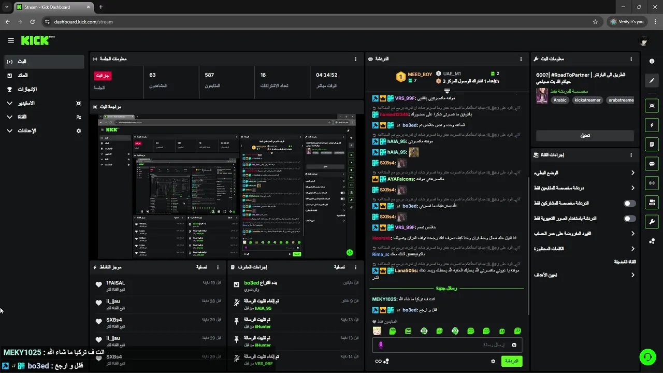The image size is (663, 373).
Task: Open the info icon in the right rail
Action: pos(652,61)
